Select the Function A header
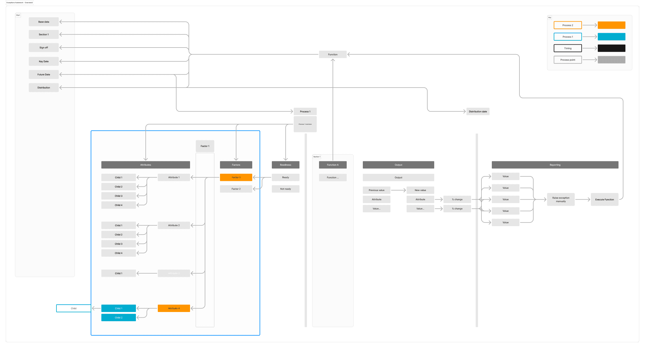 pos(333,165)
